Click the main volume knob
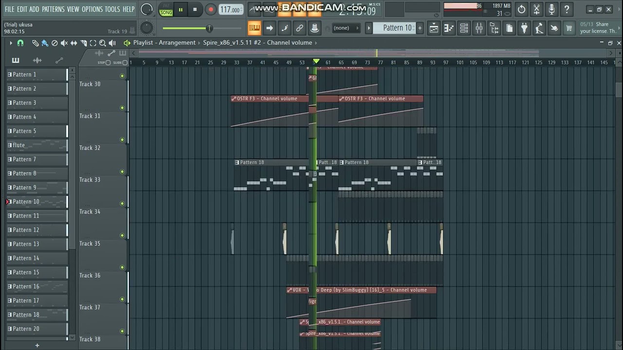 [x=147, y=9]
